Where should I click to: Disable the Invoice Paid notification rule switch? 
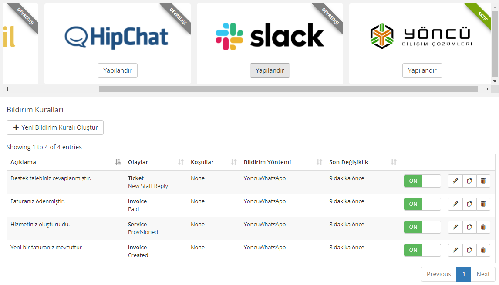(422, 204)
